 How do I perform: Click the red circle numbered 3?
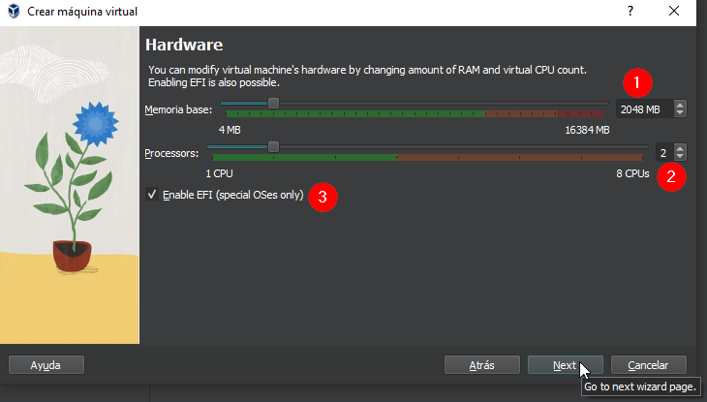tap(327, 197)
